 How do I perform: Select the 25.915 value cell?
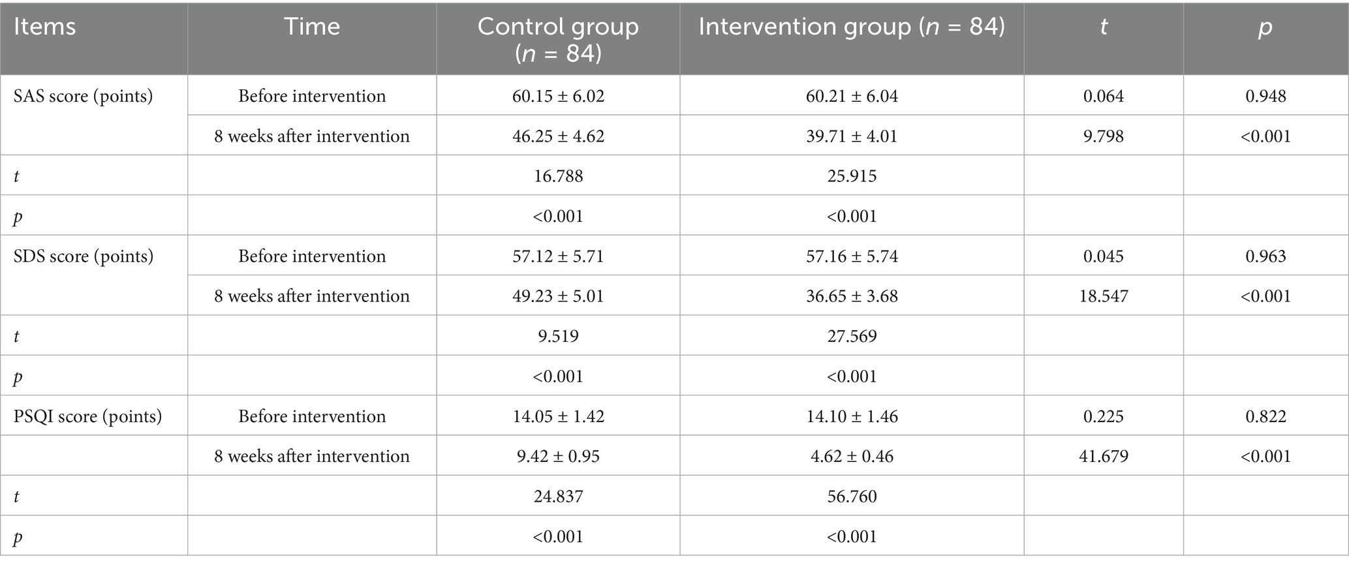click(x=852, y=176)
